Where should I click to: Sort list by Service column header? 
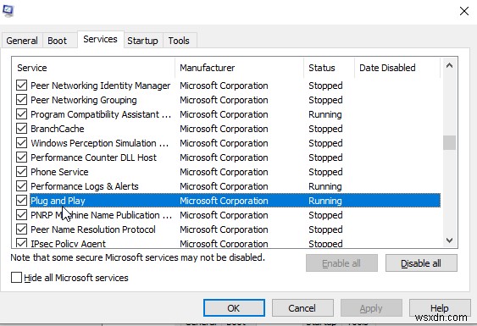pyautogui.click(x=93, y=68)
